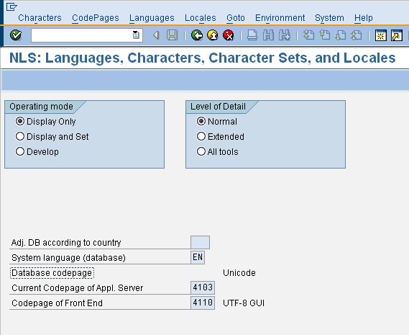
Task: Open the window menu icon in top-left corner
Action: 12,6
